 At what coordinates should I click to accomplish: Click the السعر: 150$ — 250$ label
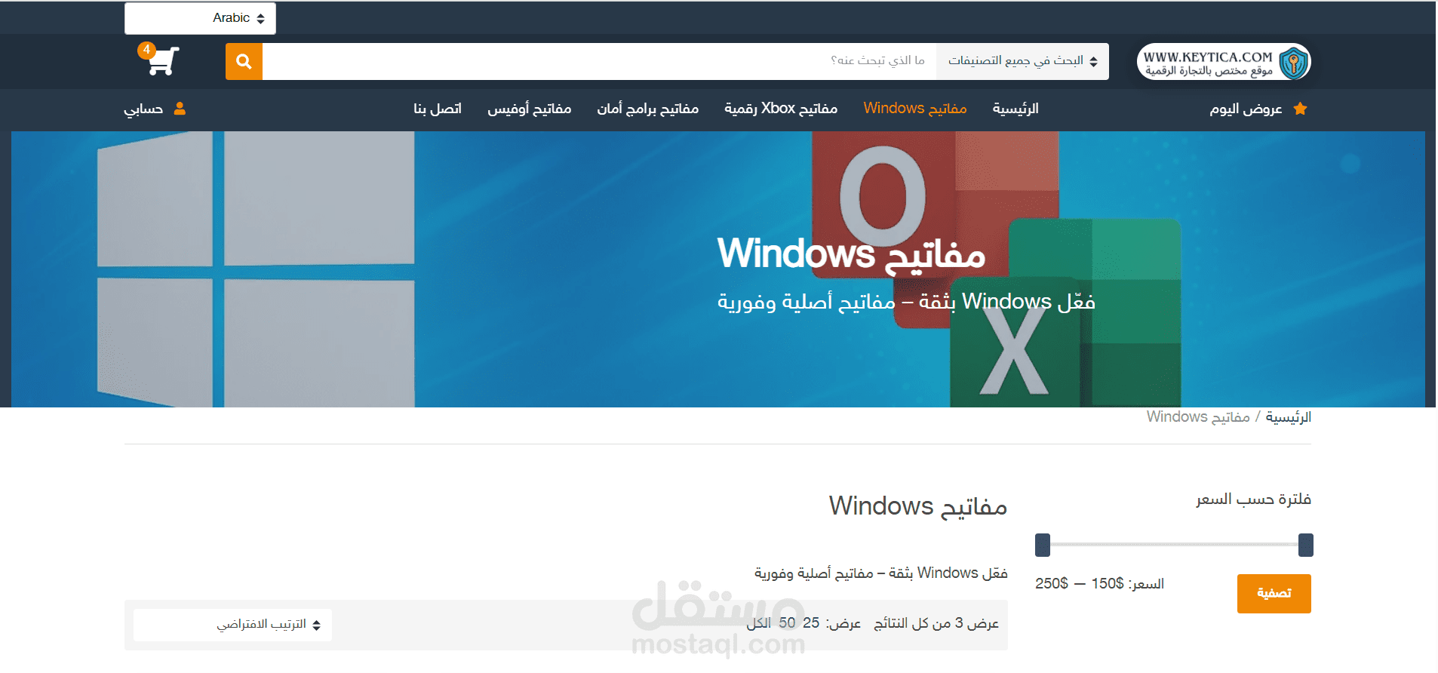coord(1099,584)
